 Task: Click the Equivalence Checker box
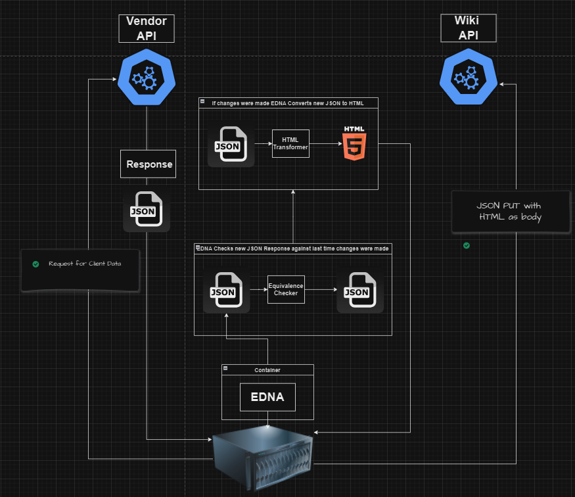[x=285, y=289]
